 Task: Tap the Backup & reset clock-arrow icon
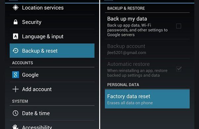tap(16, 51)
